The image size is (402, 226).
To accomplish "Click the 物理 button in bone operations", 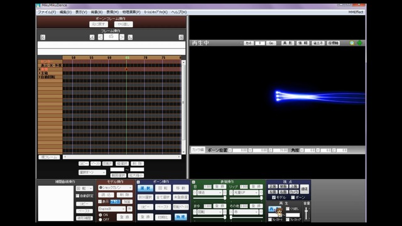I will 180,217.
